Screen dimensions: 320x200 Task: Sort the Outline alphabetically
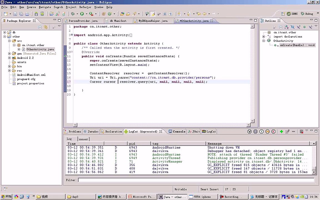point(286,27)
